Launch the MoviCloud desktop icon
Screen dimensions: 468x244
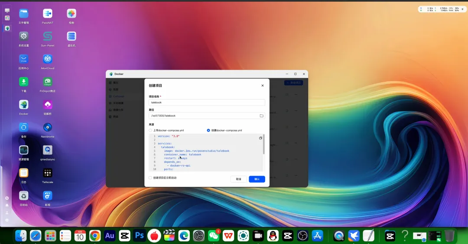(48, 59)
